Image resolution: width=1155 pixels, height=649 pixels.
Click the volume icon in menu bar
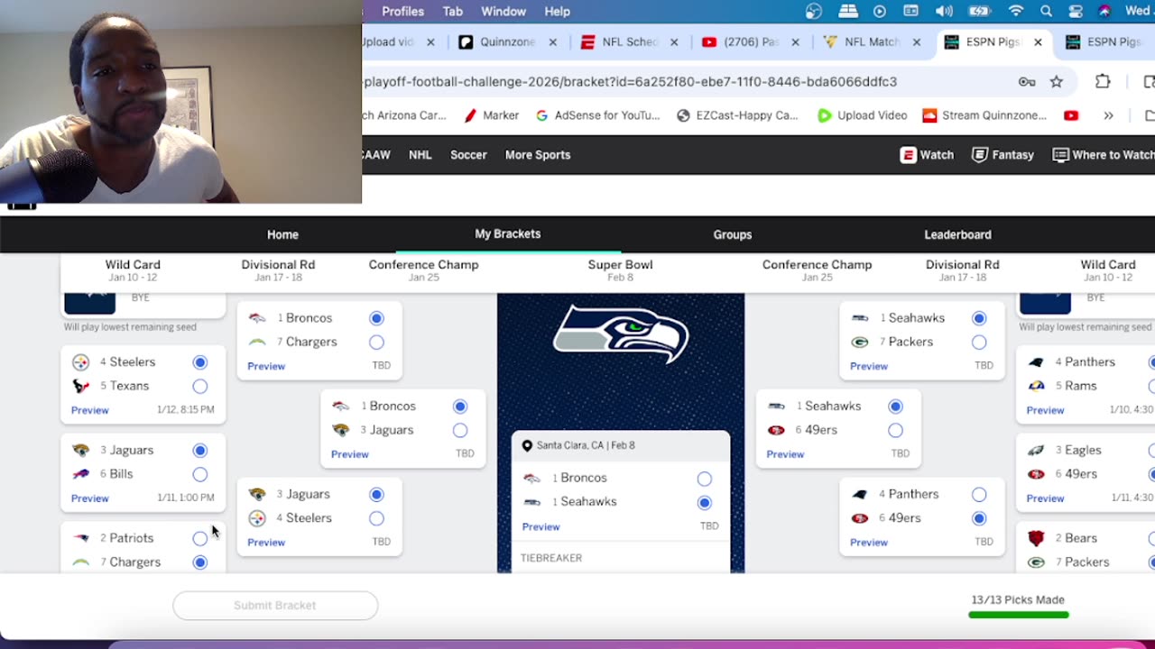[x=944, y=12]
